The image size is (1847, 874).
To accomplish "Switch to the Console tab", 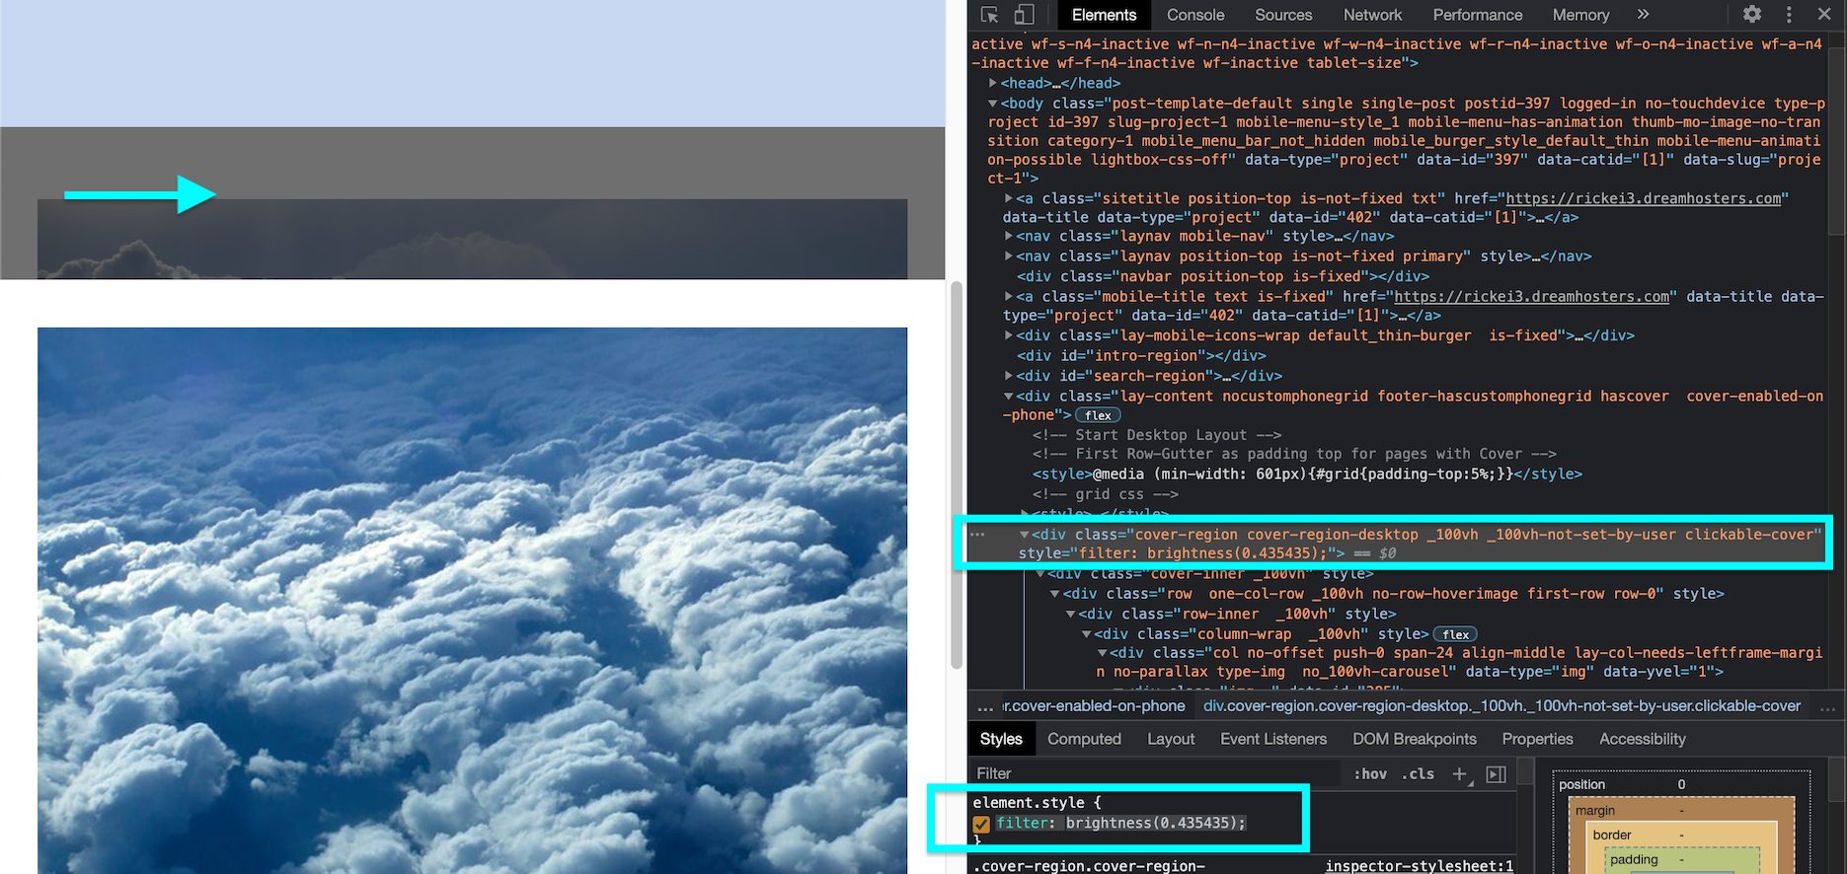I will [1194, 15].
